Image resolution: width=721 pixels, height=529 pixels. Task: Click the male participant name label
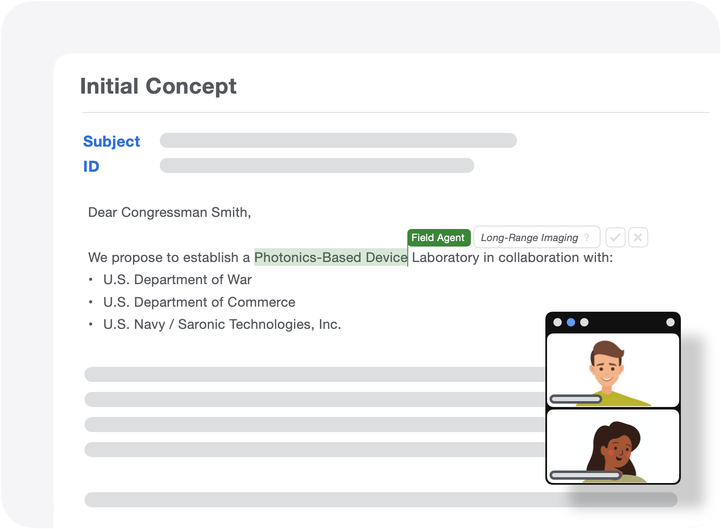(576, 399)
